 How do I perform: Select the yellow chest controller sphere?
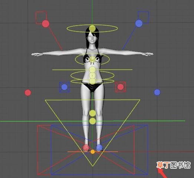[92, 59]
